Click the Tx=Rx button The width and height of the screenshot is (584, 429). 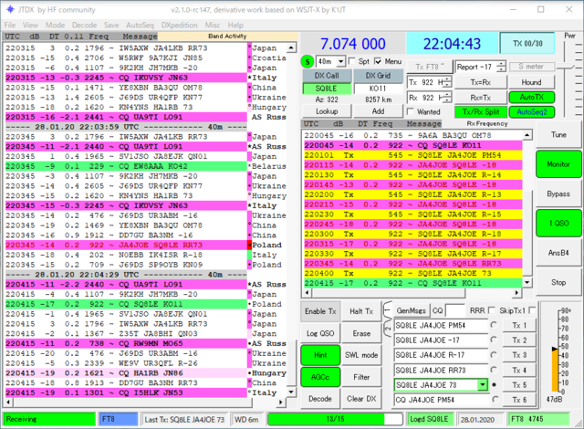point(481,82)
